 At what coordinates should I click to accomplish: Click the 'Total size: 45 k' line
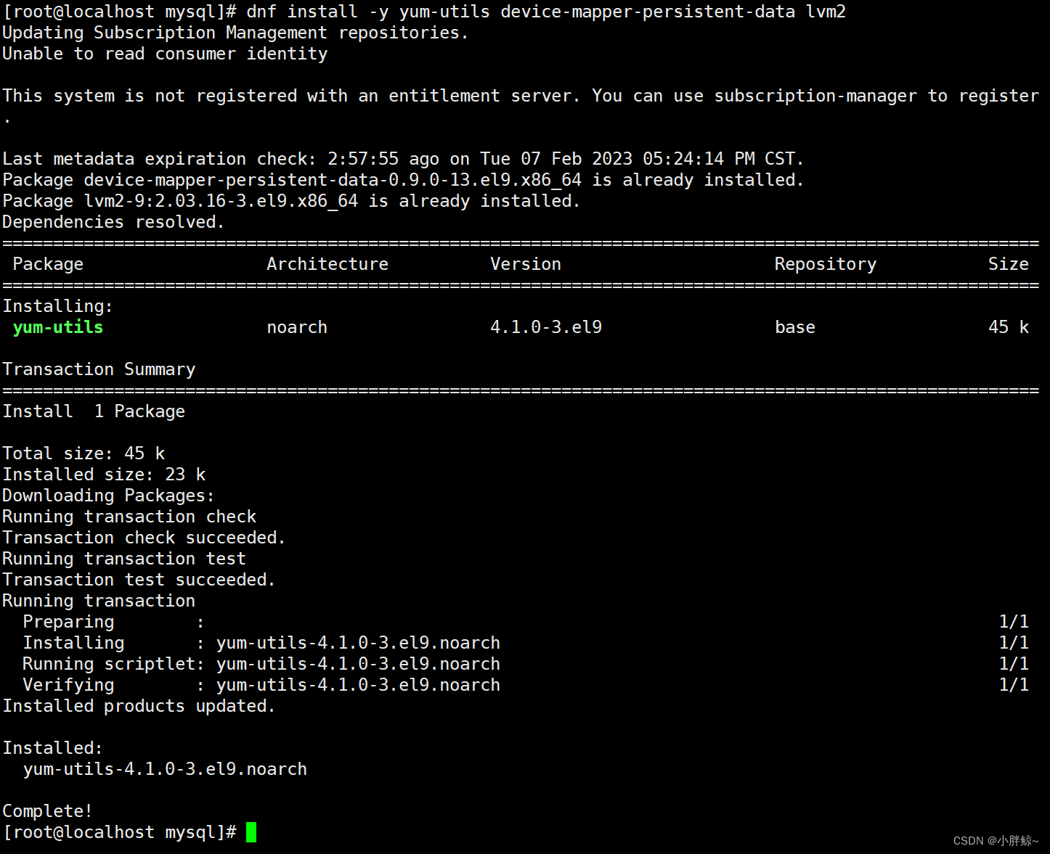84,453
